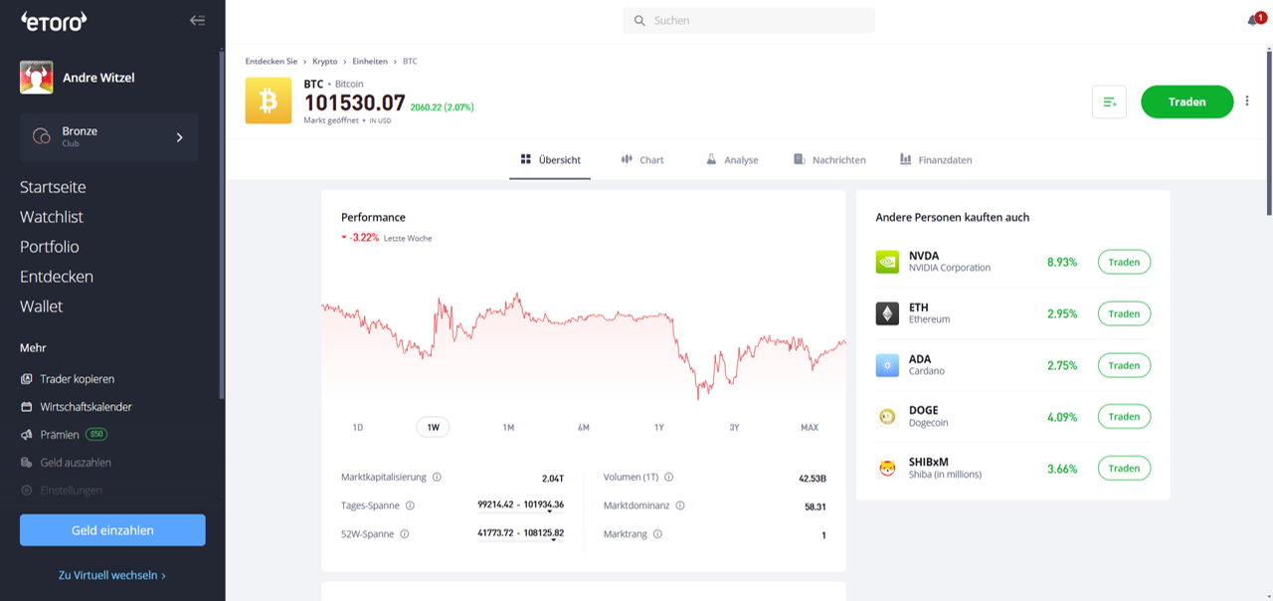
Task: Click Traden button for SHIBxM
Action: (x=1124, y=469)
